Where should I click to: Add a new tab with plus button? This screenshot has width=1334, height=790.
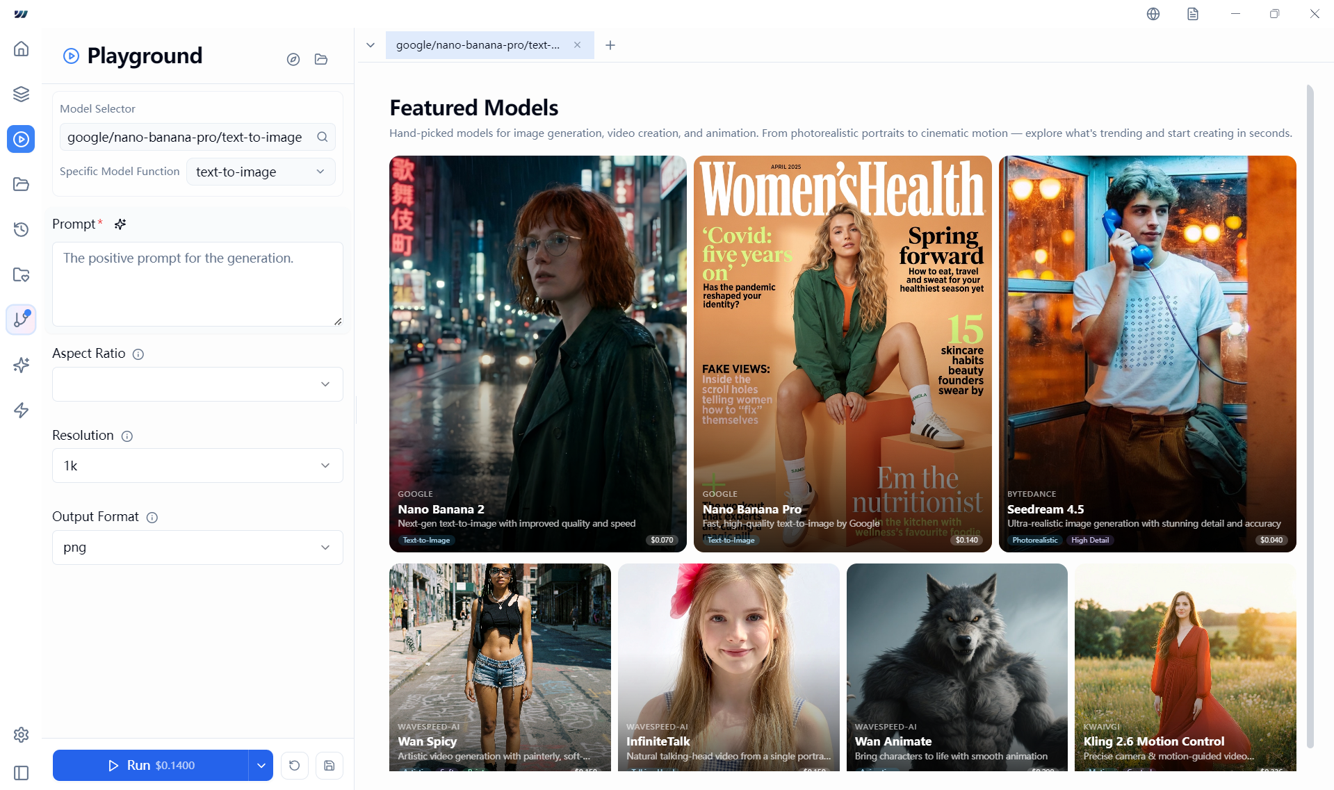click(x=610, y=45)
